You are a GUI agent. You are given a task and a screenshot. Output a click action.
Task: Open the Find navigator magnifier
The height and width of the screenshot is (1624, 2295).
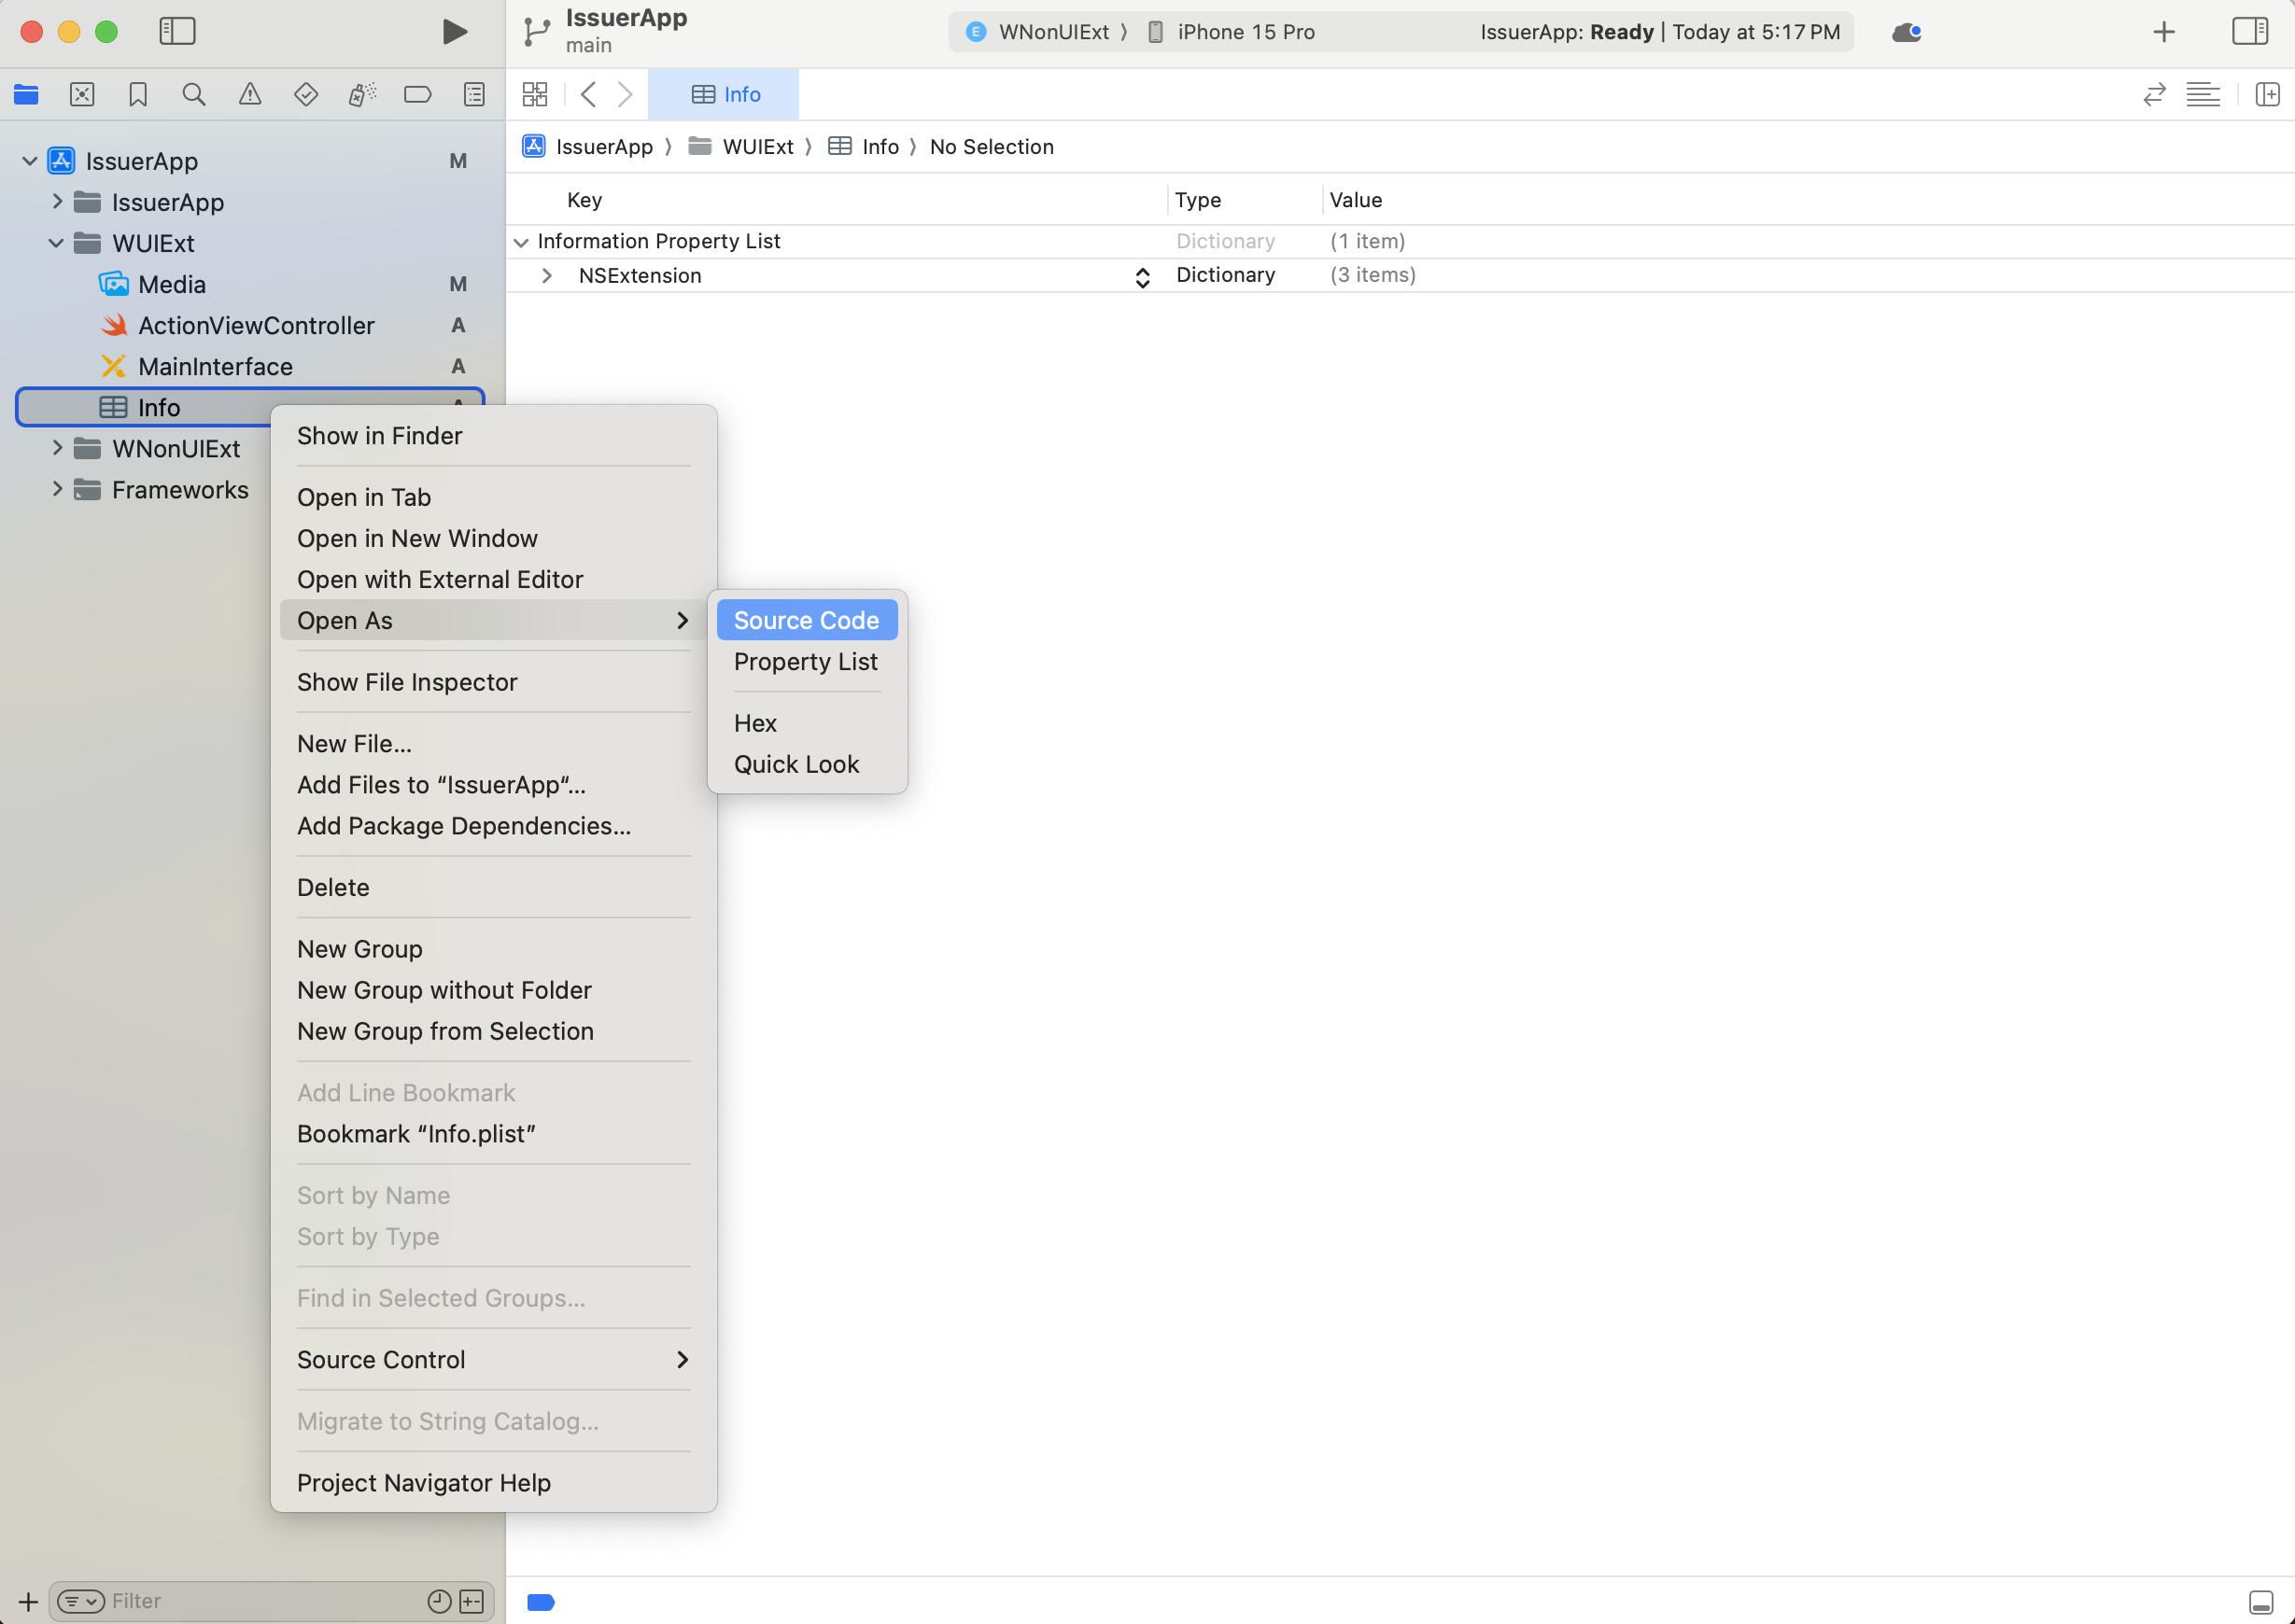coord(194,94)
